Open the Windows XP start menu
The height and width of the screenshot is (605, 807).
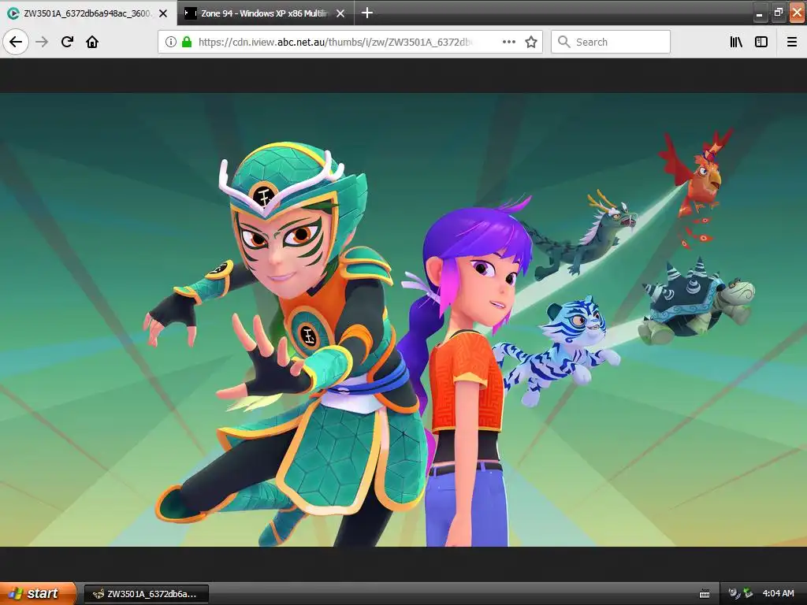(x=38, y=593)
